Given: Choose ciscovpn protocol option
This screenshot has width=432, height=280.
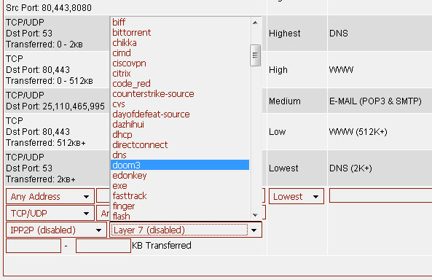Looking at the screenshot, I should 180,63.
